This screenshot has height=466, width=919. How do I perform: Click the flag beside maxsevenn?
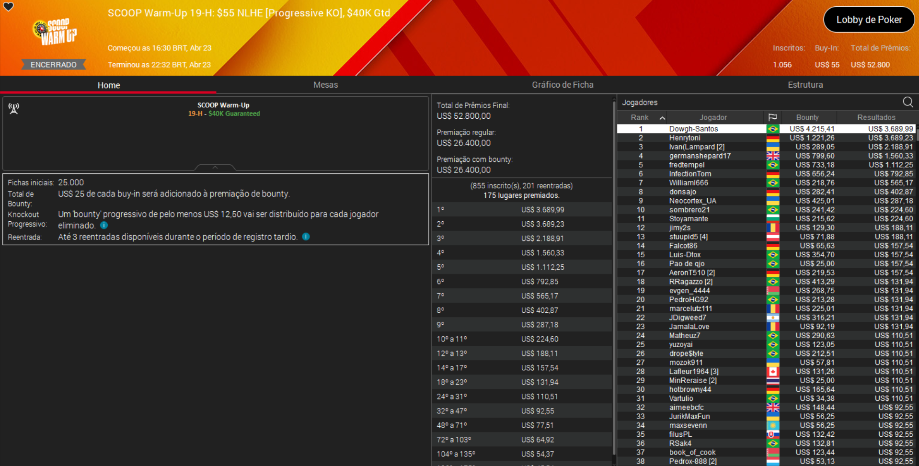(772, 425)
